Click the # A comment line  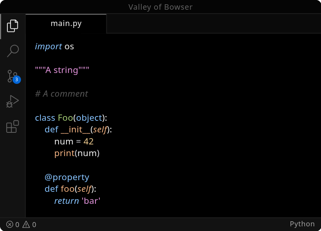(x=61, y=94)
